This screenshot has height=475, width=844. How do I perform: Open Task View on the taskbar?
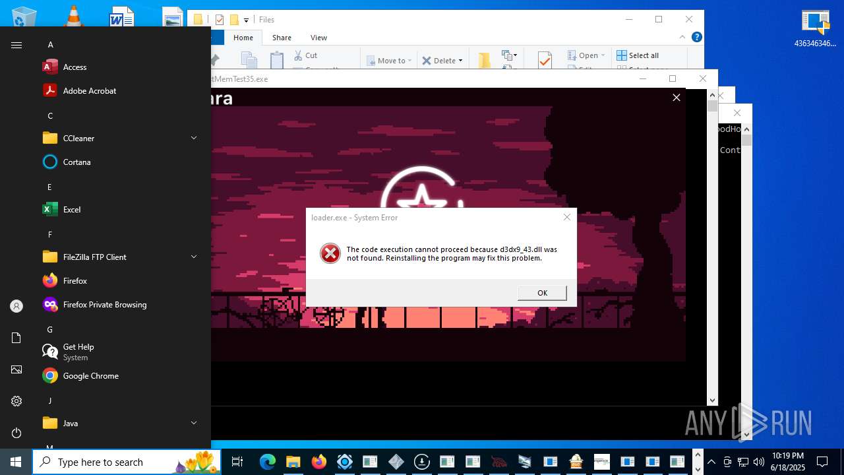click(x=237, y=462)
